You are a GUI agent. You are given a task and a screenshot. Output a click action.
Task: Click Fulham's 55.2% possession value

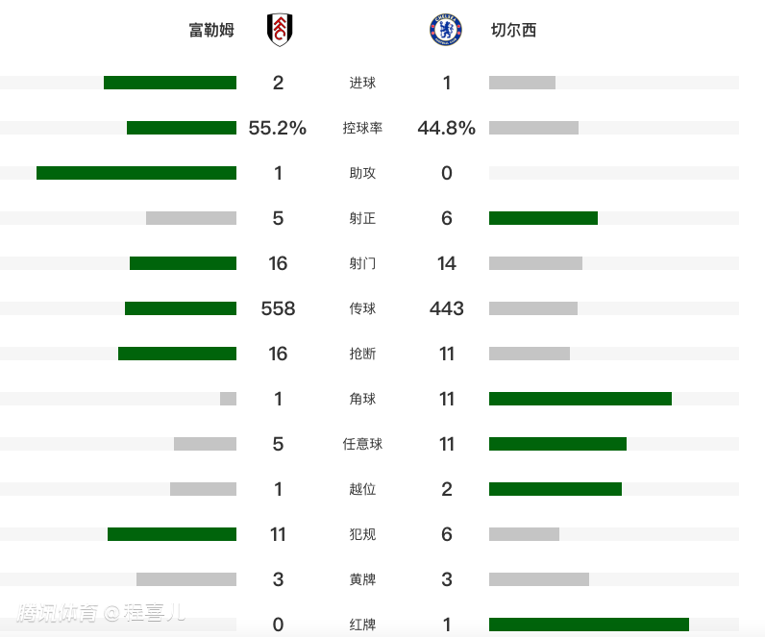pos(278,128)
